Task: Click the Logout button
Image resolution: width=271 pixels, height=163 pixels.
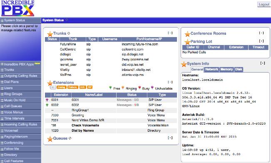Action: click(264, 5)
